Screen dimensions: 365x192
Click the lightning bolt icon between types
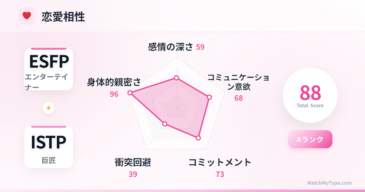(x=49, y=108)
